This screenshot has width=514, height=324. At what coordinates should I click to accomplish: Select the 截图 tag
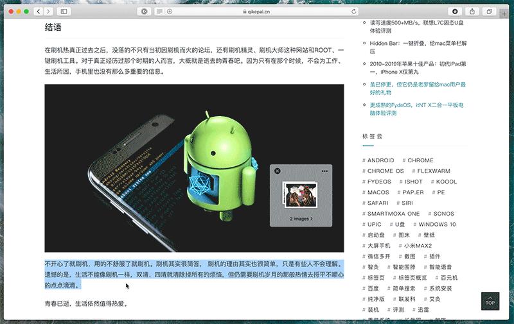tap(407, 257)
